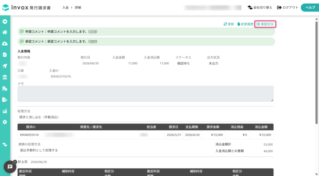Click the 承認コメント comment banner
This screenshot has height=176, width=319.
[x=146, y=41]
